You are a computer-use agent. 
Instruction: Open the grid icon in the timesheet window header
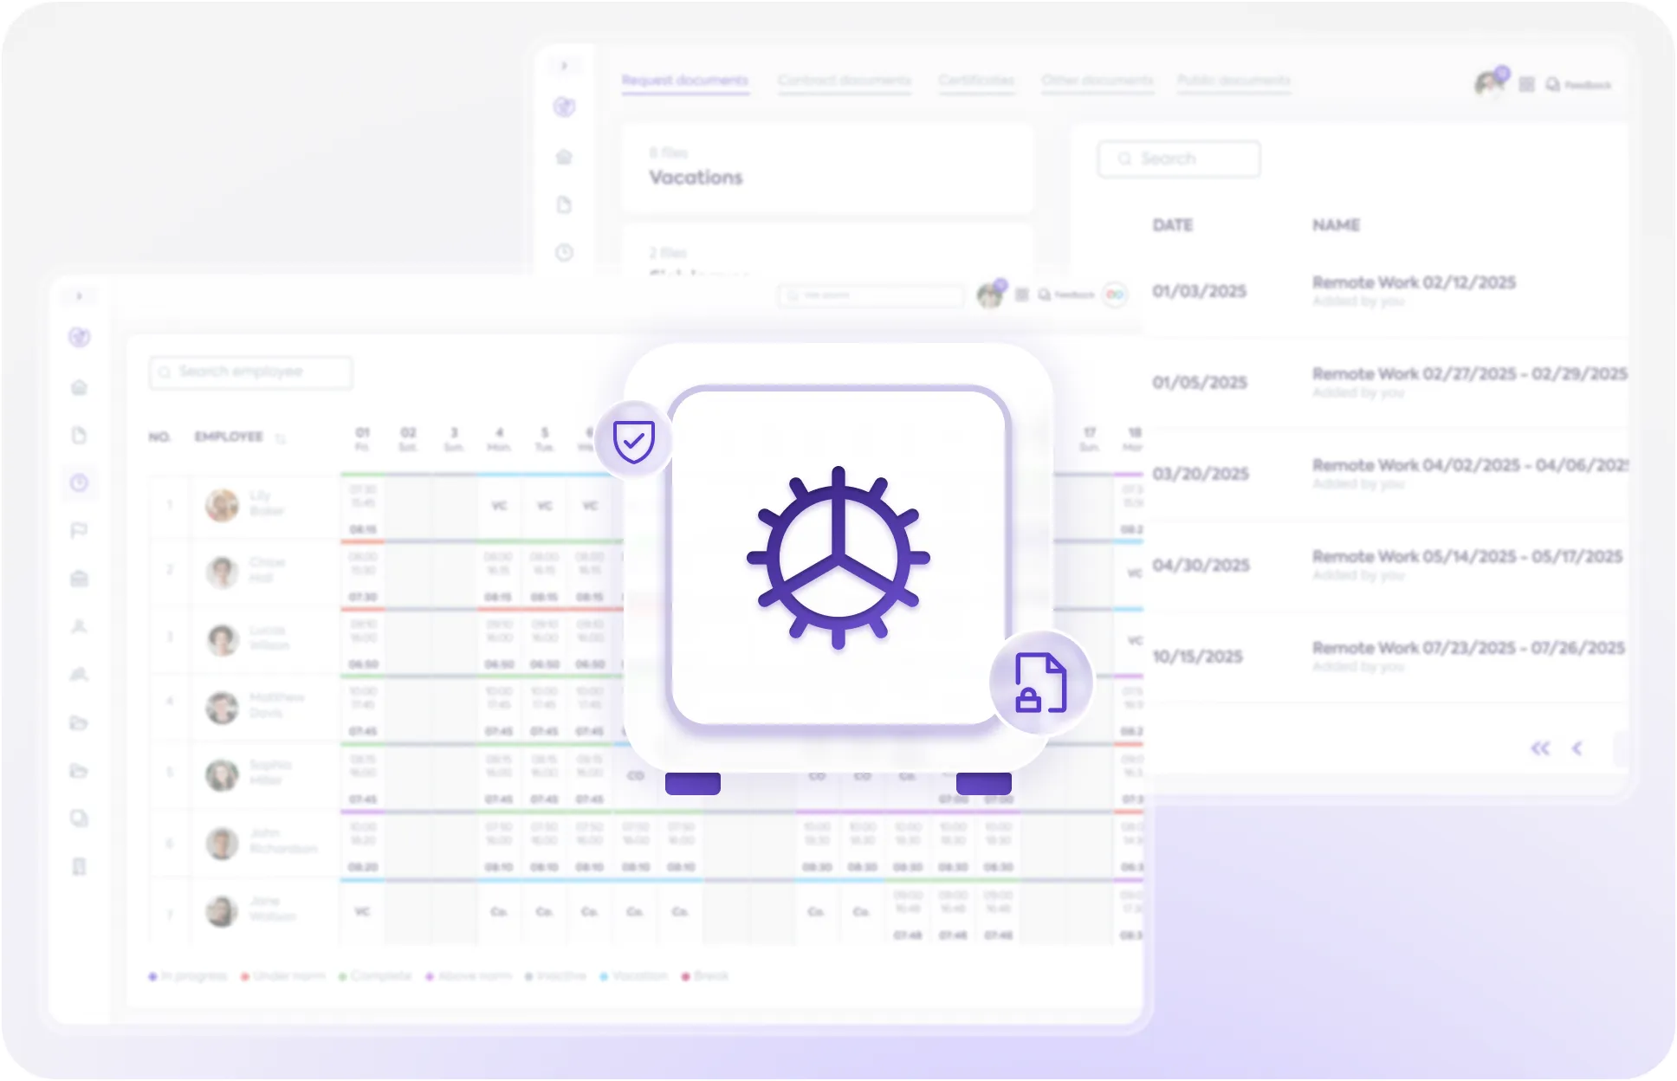click(1022, 295)
